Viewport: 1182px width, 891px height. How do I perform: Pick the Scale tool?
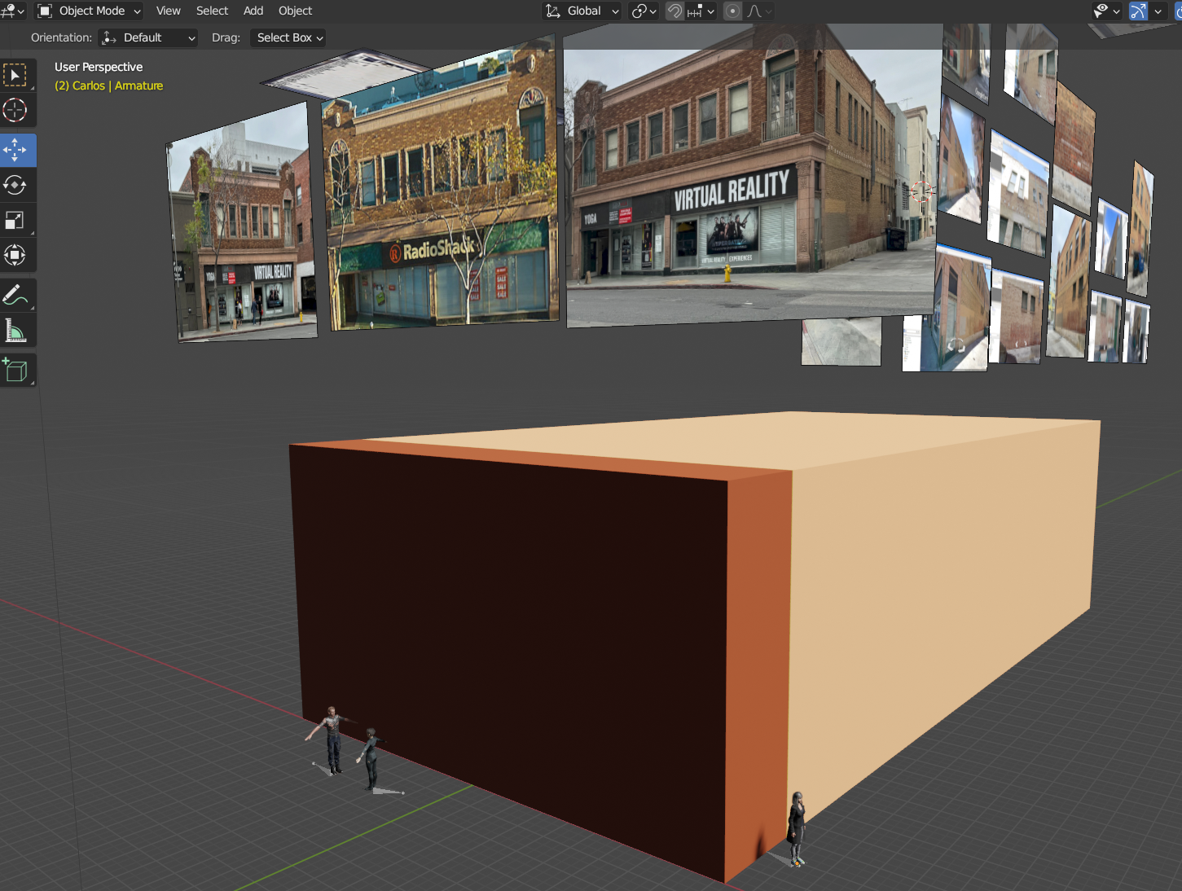pyautogui.click(x=15, y=221)
